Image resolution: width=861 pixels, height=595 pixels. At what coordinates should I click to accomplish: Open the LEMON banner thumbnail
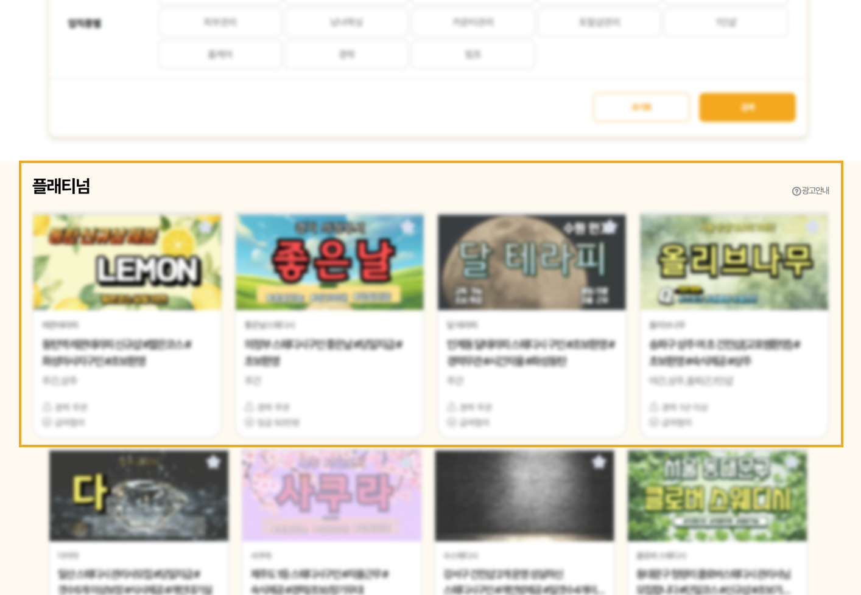click(127, 263)
